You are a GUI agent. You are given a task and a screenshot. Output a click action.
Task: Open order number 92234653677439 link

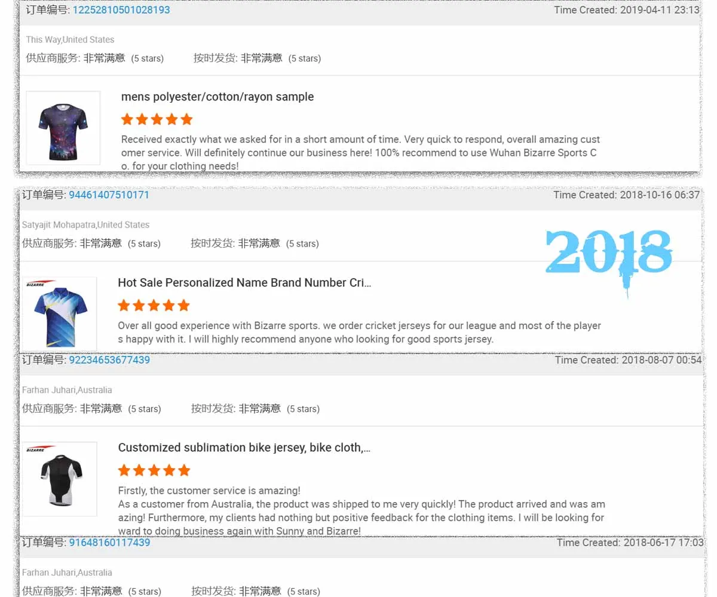pos(109,360)
